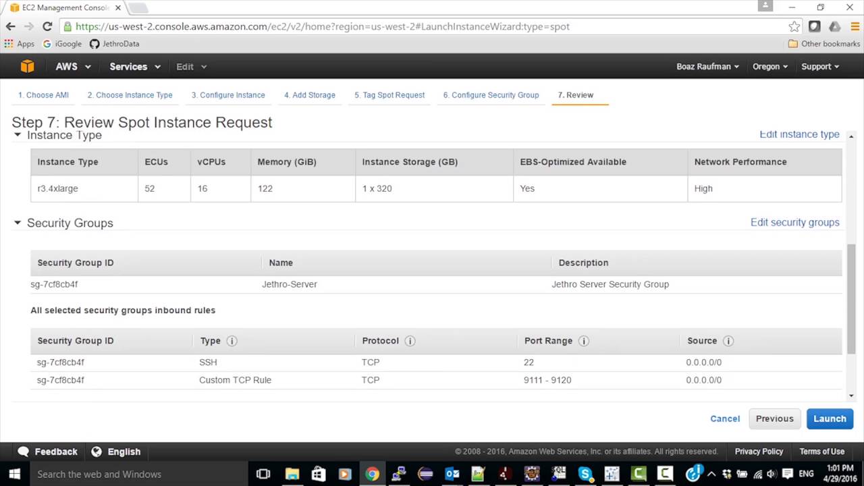Open the Support dropdown menu
The width and height of the screenshot is (864, 486).
tap(820, 66)
